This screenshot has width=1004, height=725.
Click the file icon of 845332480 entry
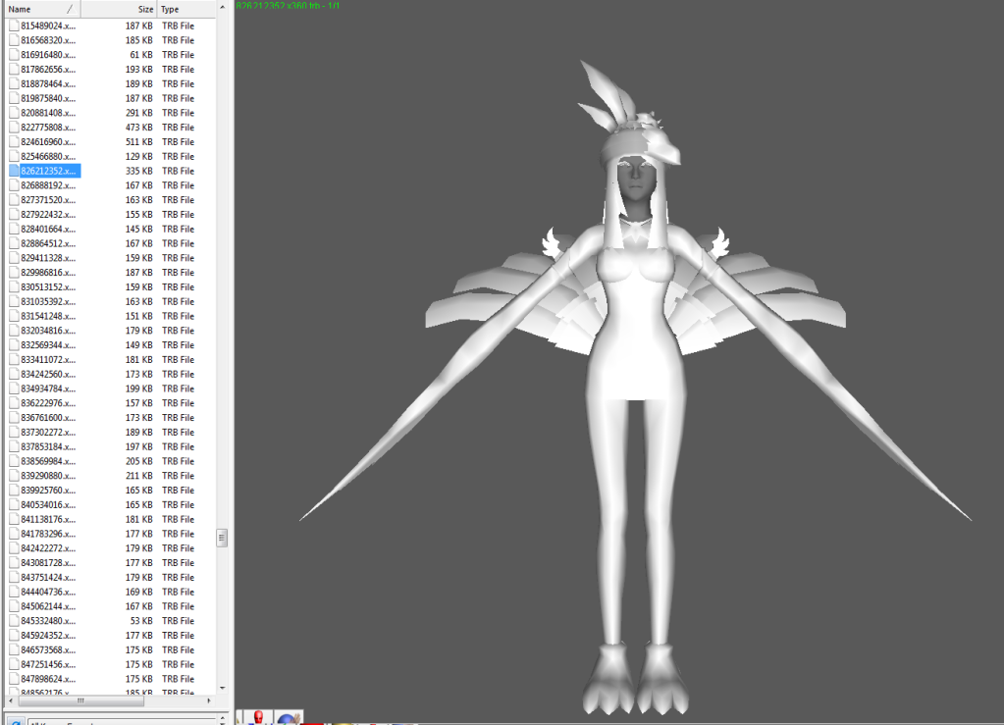click(14, 621)
